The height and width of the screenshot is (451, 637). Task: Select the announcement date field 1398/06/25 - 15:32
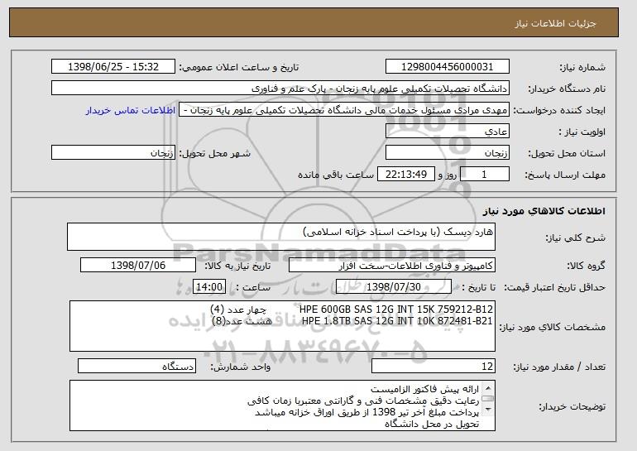(x=113, y=67)
